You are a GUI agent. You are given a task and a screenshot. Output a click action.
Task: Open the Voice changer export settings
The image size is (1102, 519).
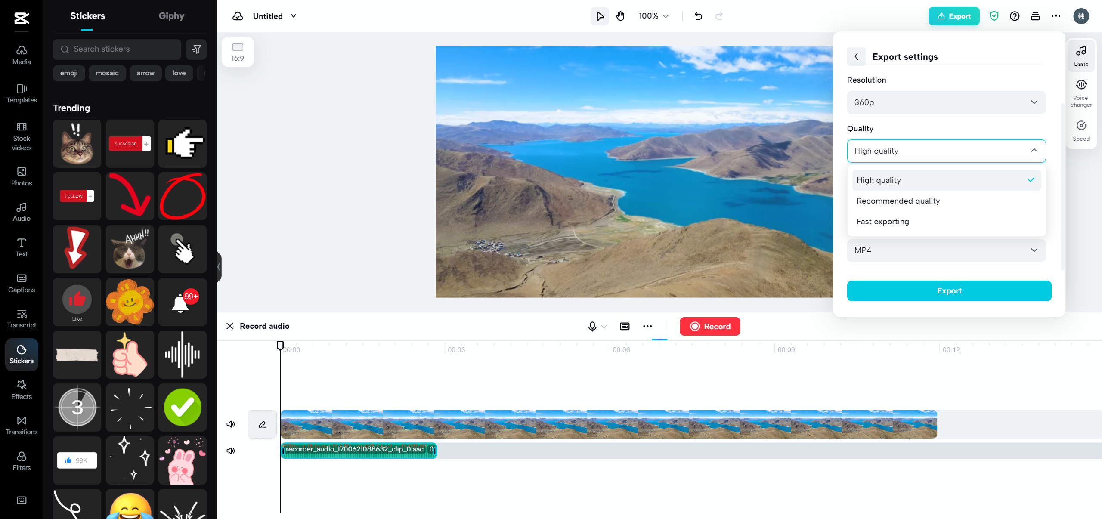(x=1081, y=92)
